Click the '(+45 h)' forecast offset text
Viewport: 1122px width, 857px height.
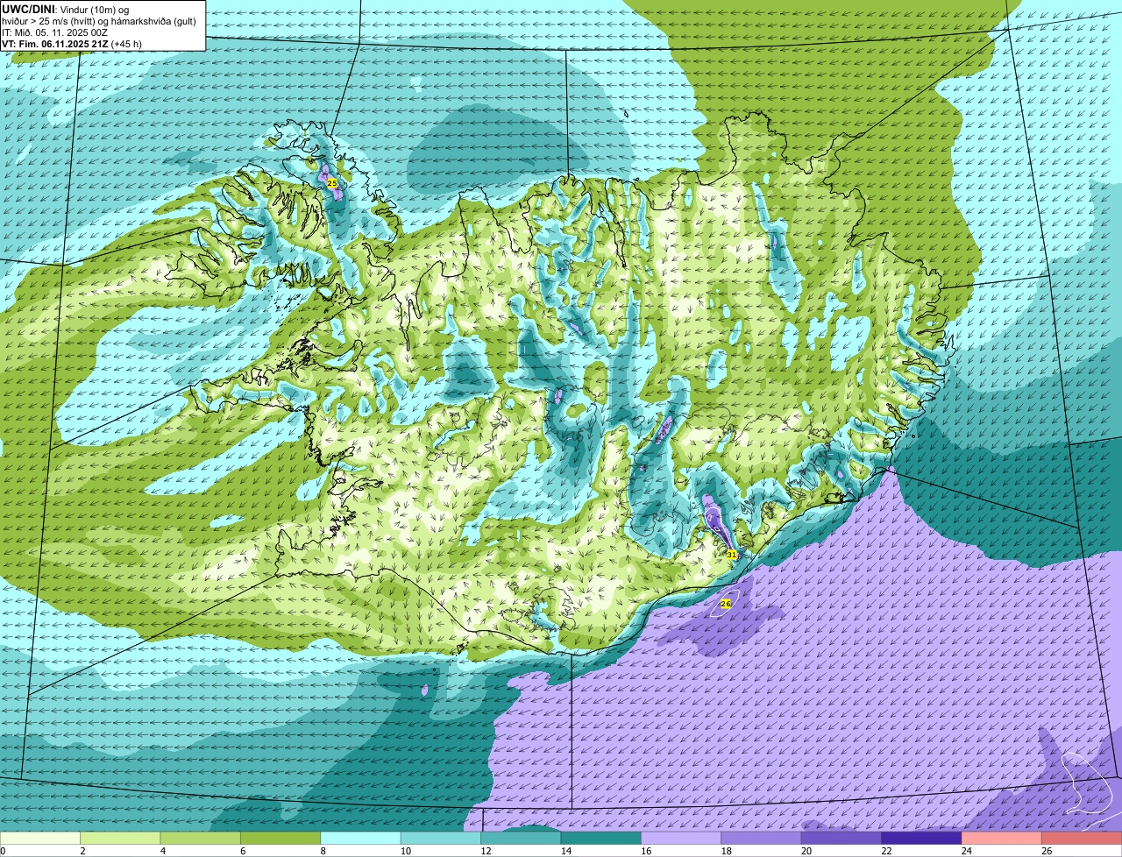click(127, 44)
